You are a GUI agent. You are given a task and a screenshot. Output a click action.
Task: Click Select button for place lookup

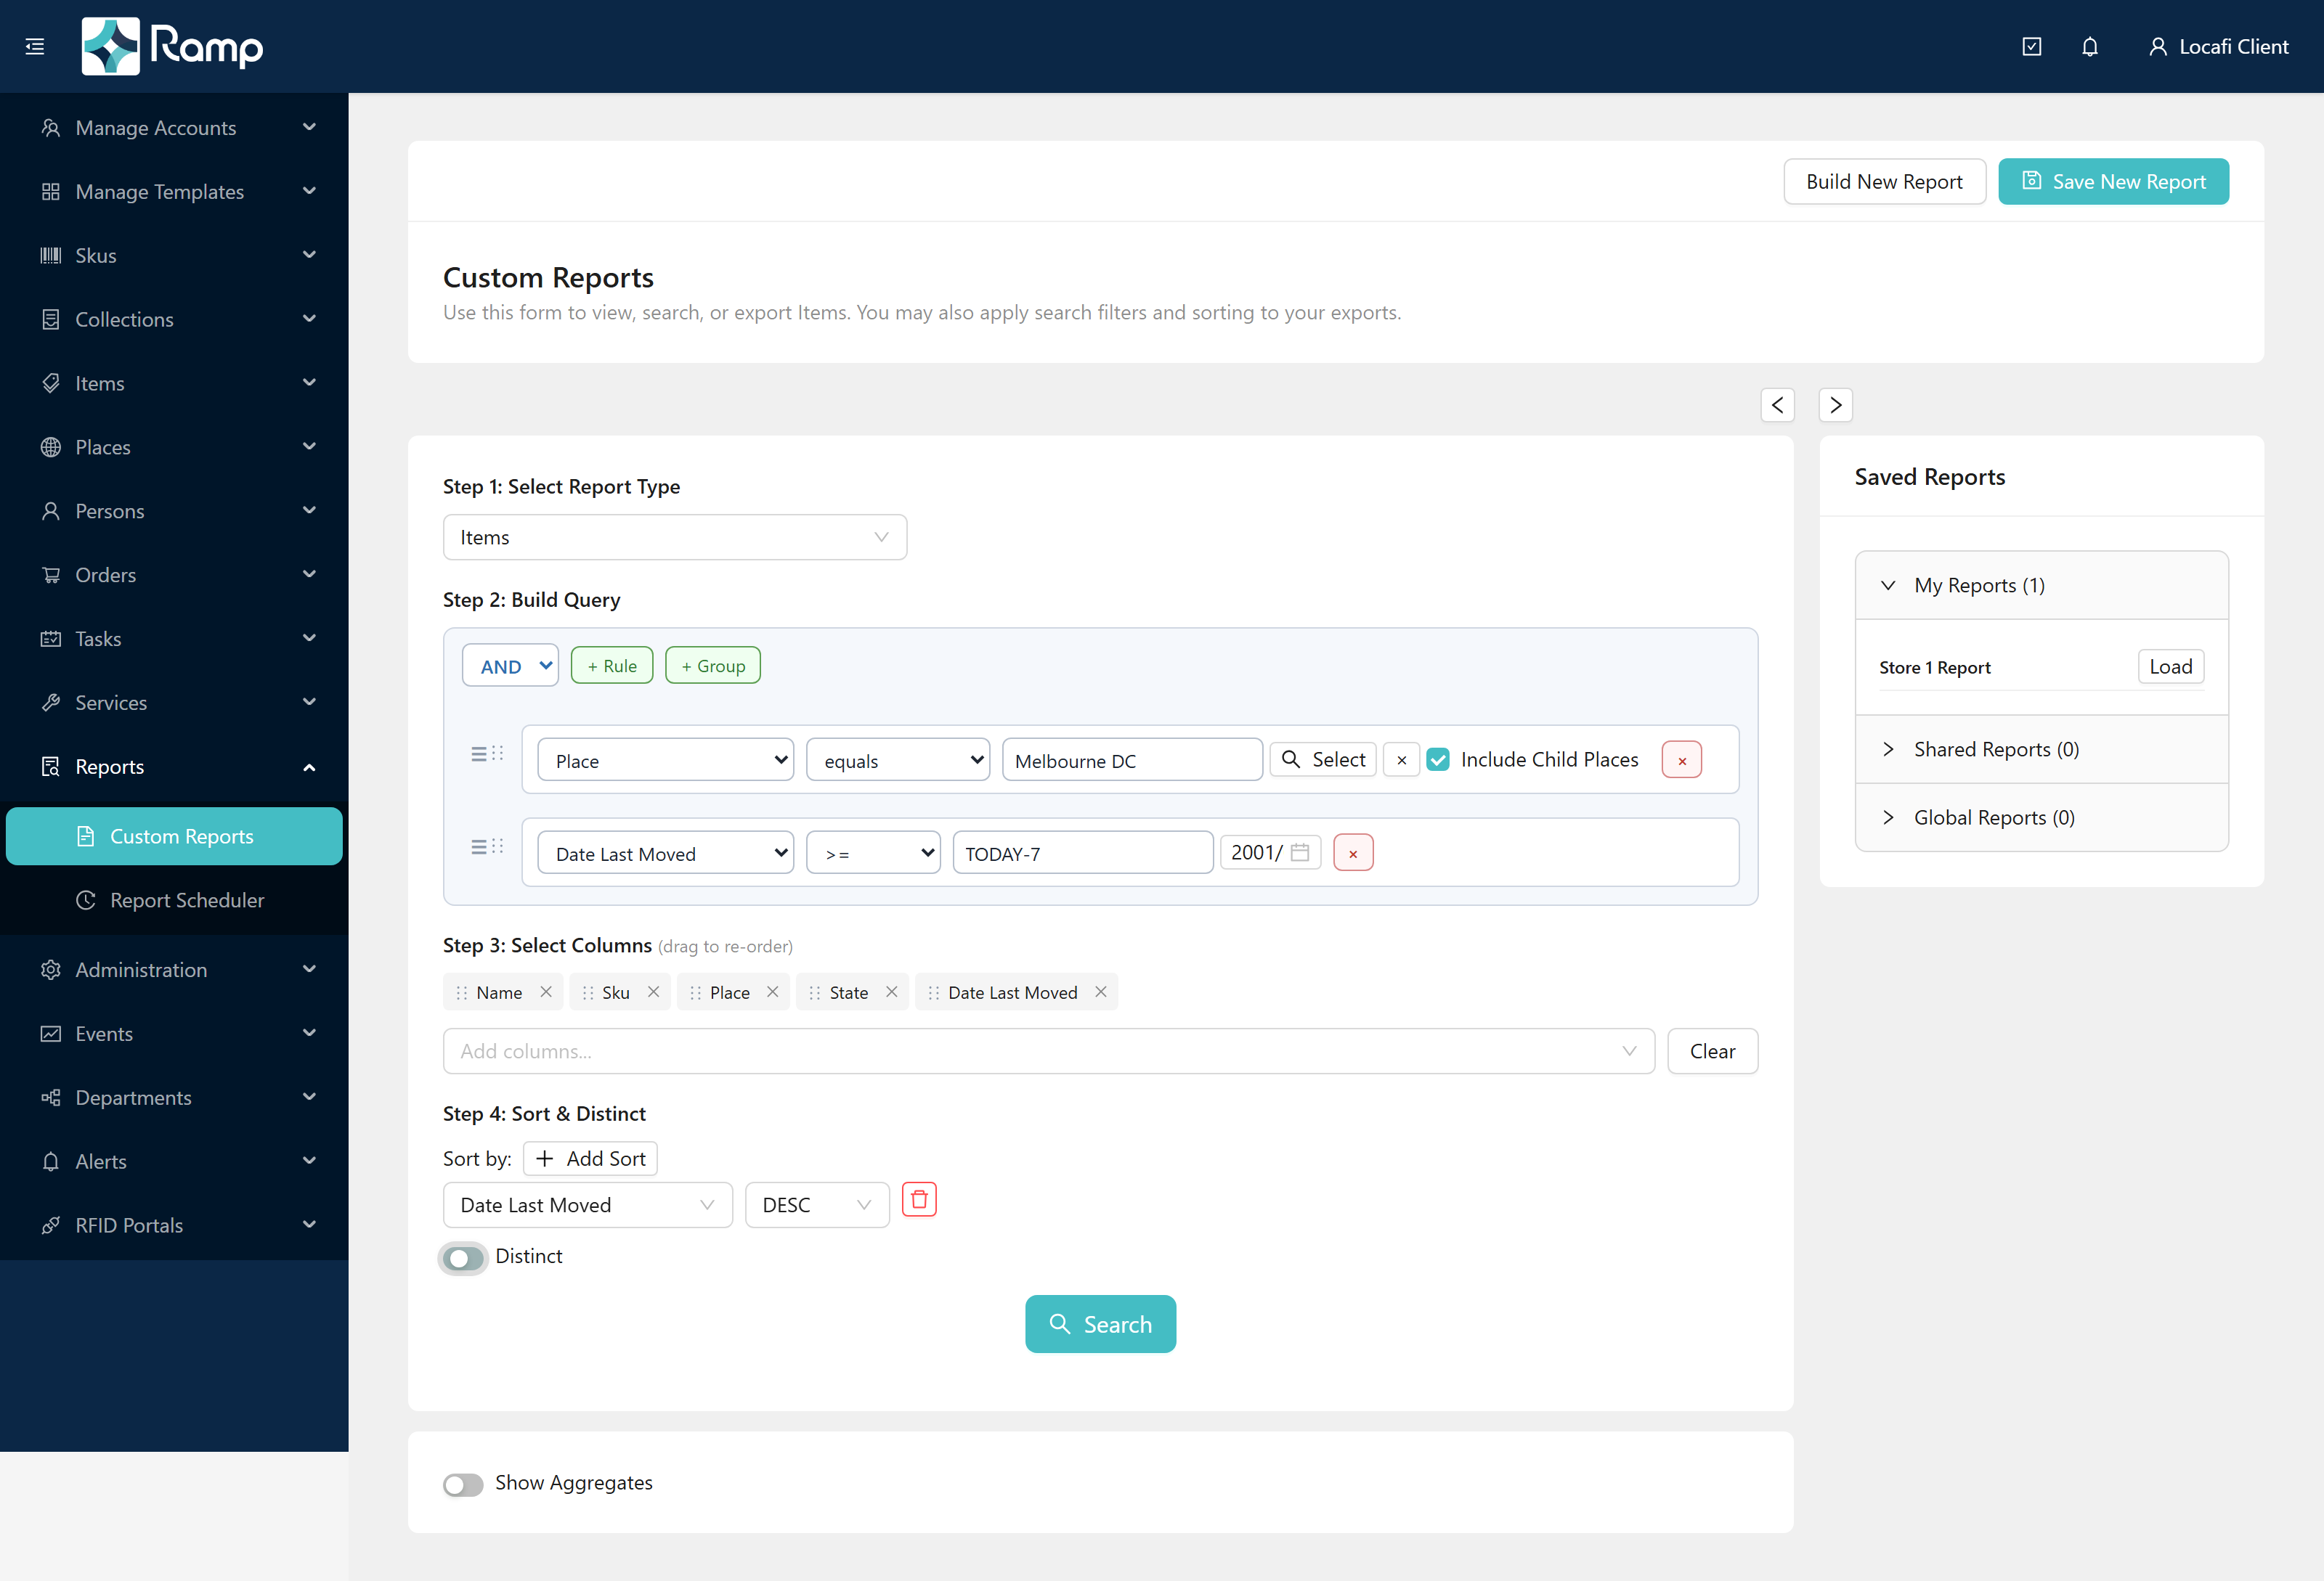[x=1323, y=759]
